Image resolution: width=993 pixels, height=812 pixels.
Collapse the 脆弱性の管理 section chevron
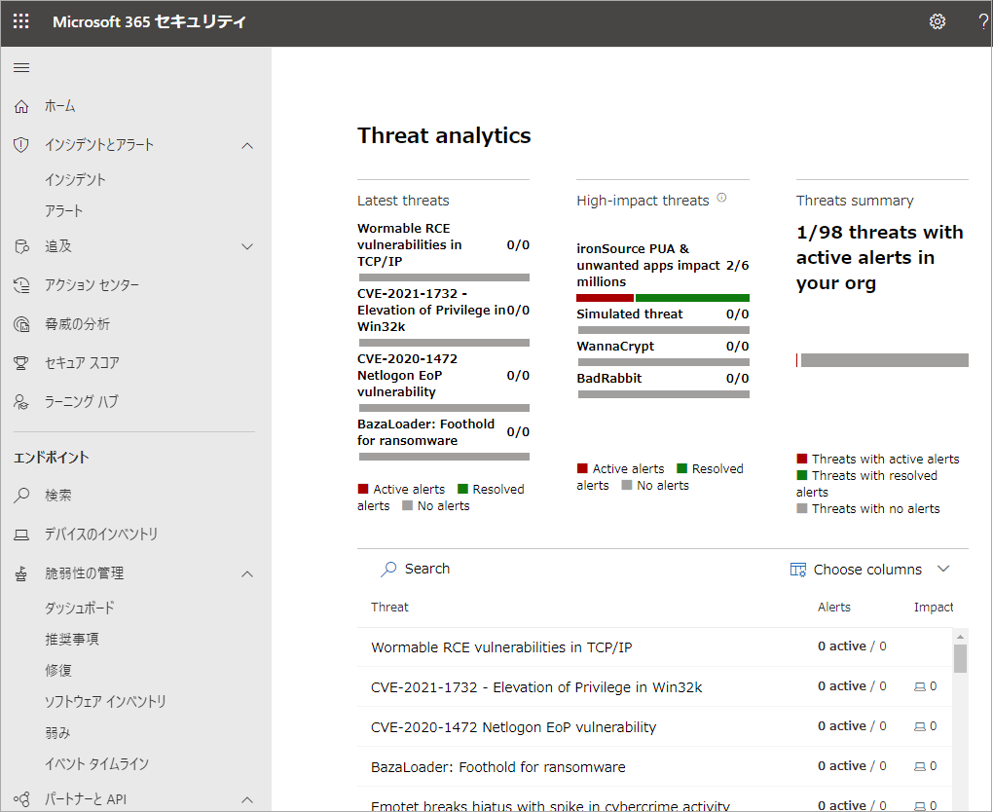[247, 573]
